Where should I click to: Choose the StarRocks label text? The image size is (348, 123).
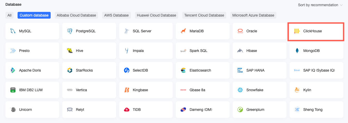pyautogui.click(x=84, y=70)
